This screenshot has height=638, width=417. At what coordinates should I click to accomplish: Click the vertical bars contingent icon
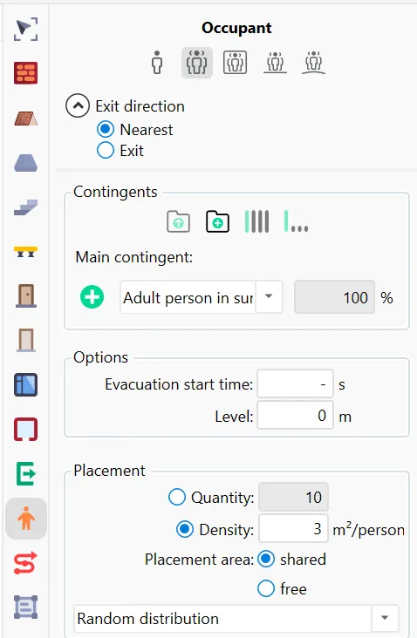pos(256,221)
